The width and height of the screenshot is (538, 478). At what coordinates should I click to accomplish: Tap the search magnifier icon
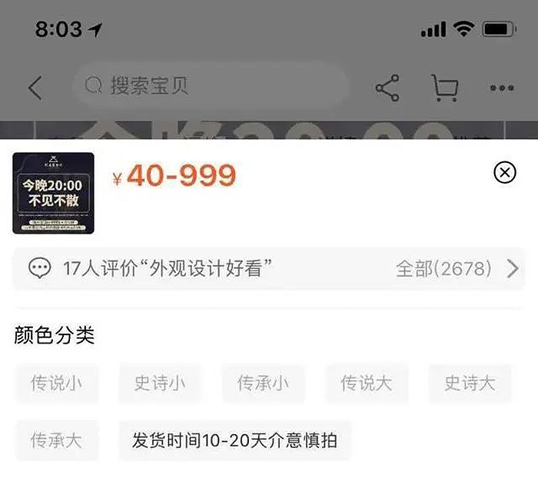tap(93, 85)
